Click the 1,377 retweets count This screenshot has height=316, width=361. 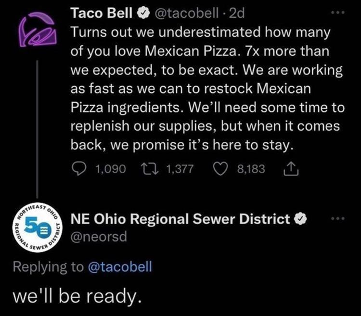[178, 168]
